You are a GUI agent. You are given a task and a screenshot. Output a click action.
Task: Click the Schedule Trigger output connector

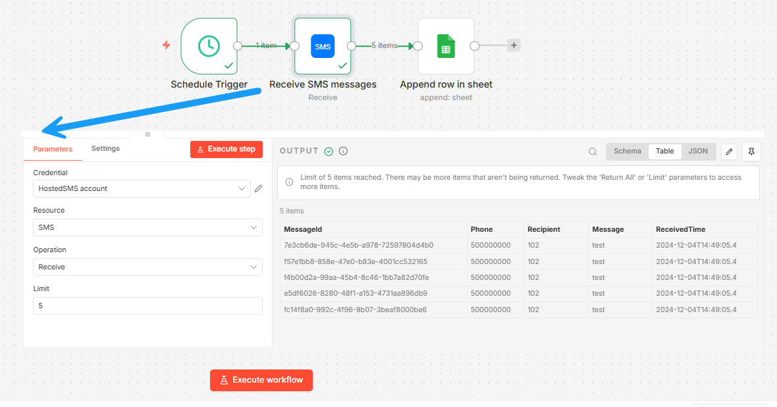tap(237, 46)
